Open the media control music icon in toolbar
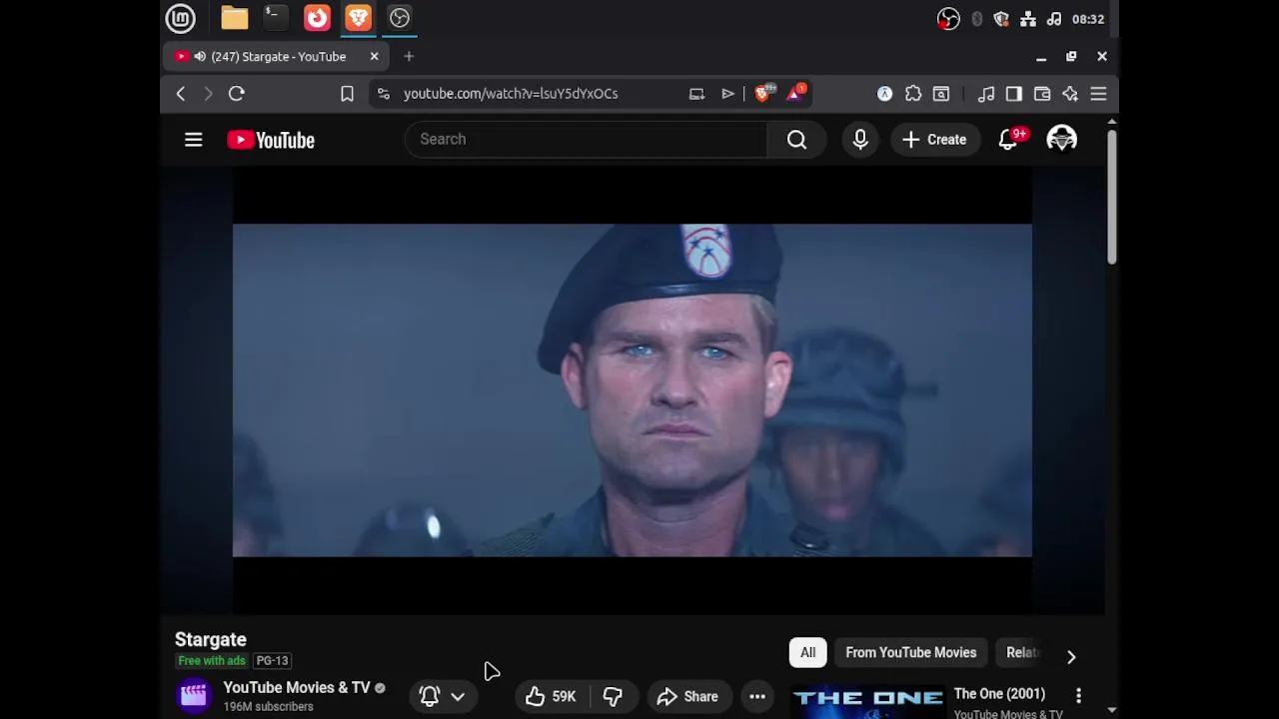Image resolution: width=1279 pixels, height=719 pixels. click(986, 93)
